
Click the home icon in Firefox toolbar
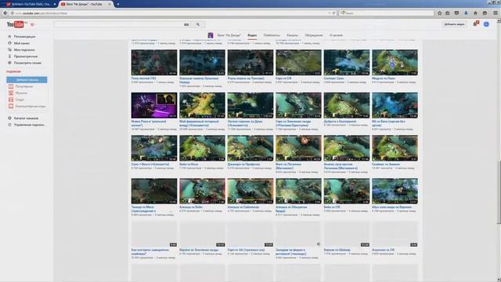[475, 13]
